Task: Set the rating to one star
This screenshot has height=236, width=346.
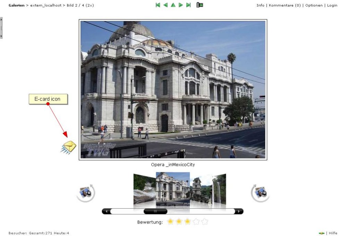Action: 170,222
